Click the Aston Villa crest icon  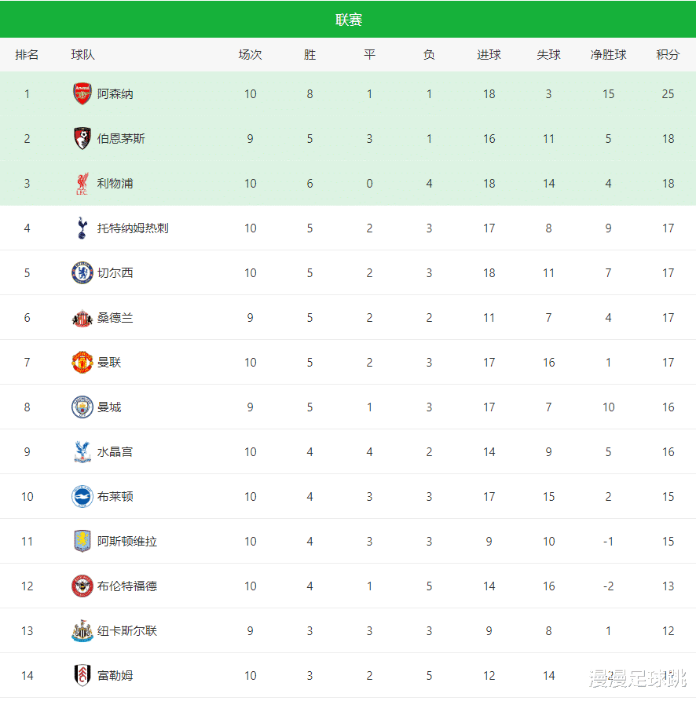[x=82, y=542]
